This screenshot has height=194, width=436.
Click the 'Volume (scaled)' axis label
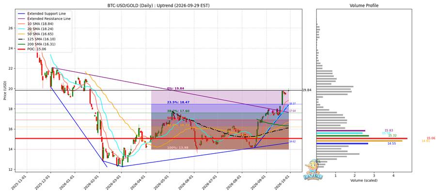(364, 180)
